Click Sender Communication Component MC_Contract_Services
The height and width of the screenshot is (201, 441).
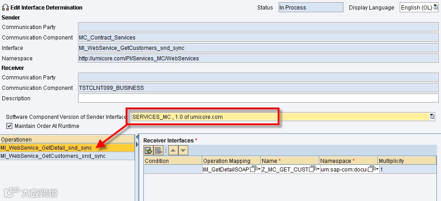click(x=258, y=37)
